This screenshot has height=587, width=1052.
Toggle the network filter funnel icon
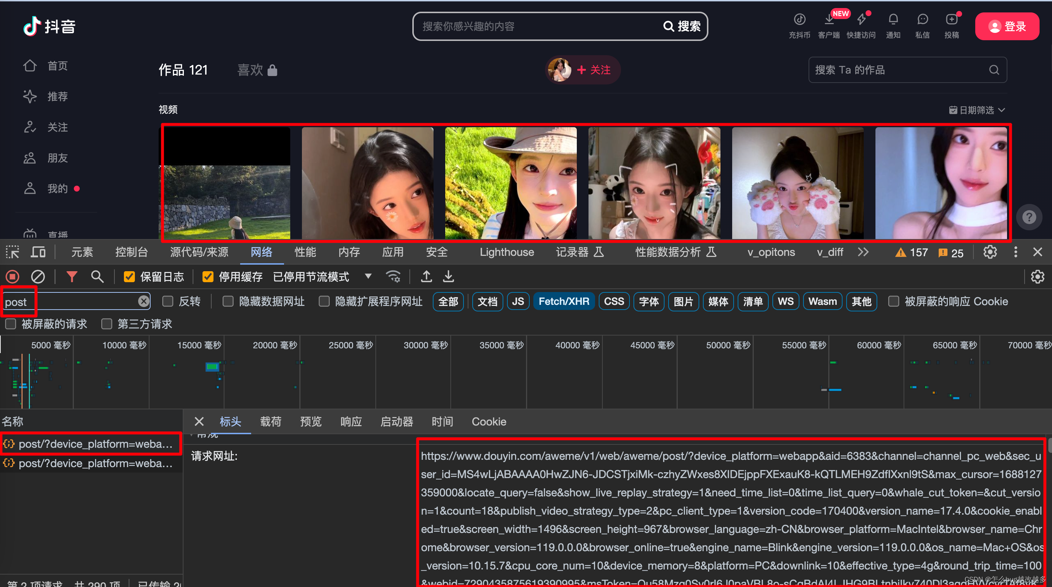72,277
